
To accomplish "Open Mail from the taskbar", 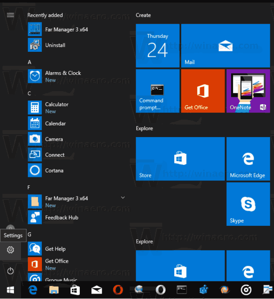I will (96, 290).
